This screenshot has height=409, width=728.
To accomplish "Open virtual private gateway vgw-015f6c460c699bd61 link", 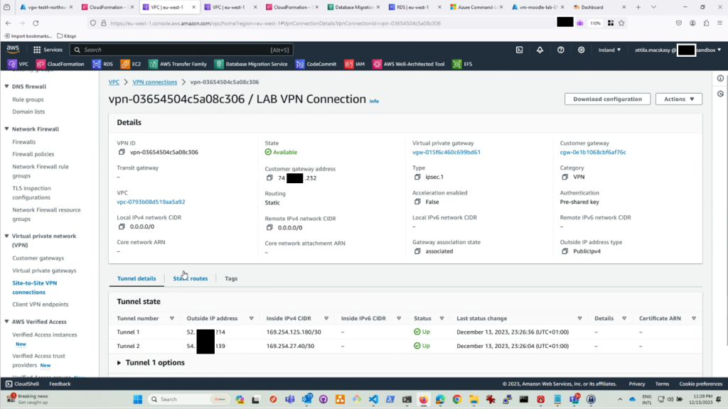I will pos(446,152).
